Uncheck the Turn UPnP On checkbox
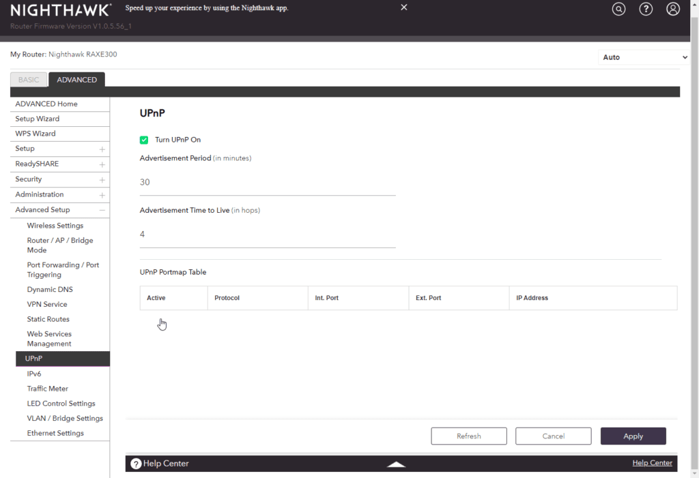 pyautogui.click(x=144, y=140)
